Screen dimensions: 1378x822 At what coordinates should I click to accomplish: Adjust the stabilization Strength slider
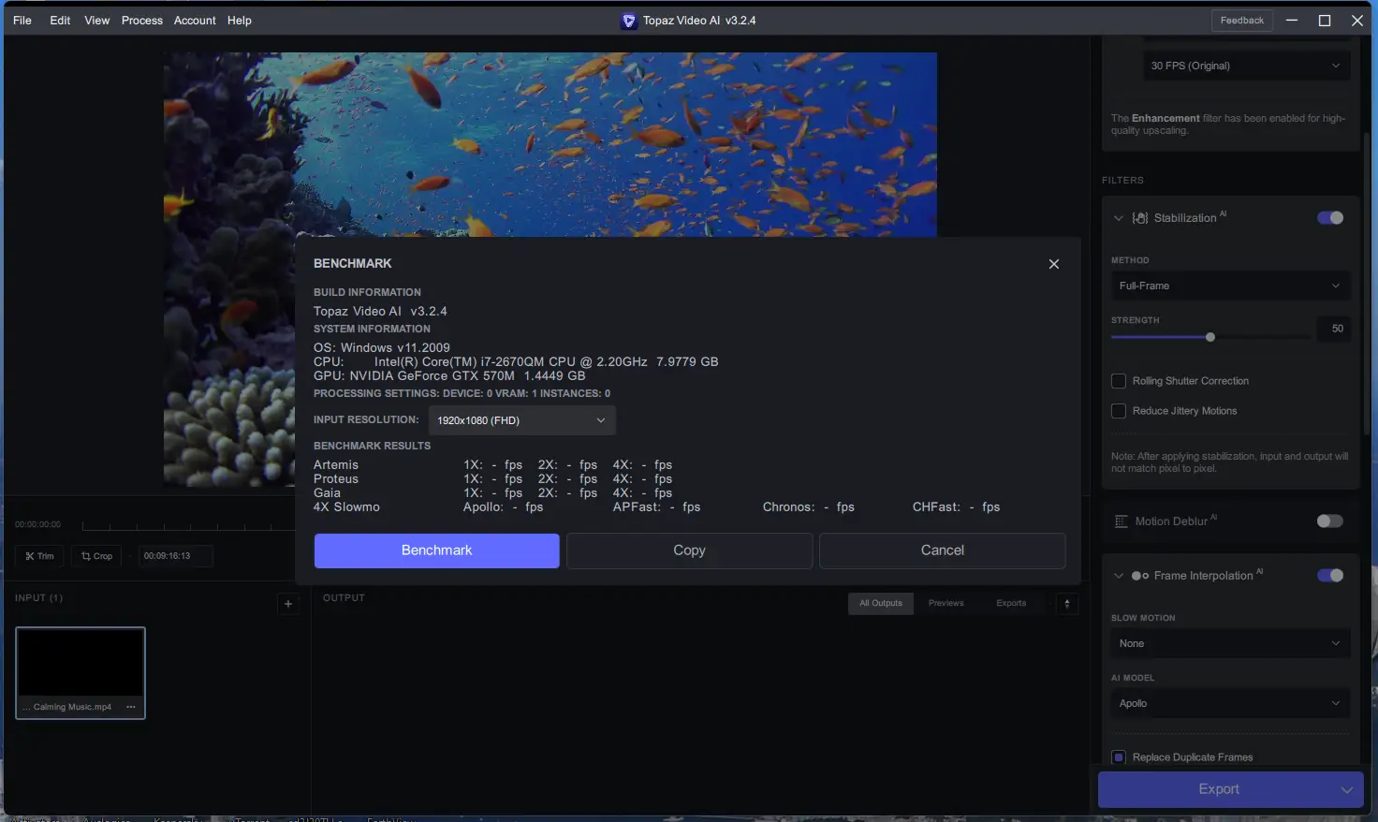pyautogui.click(x=1209, y=336)
